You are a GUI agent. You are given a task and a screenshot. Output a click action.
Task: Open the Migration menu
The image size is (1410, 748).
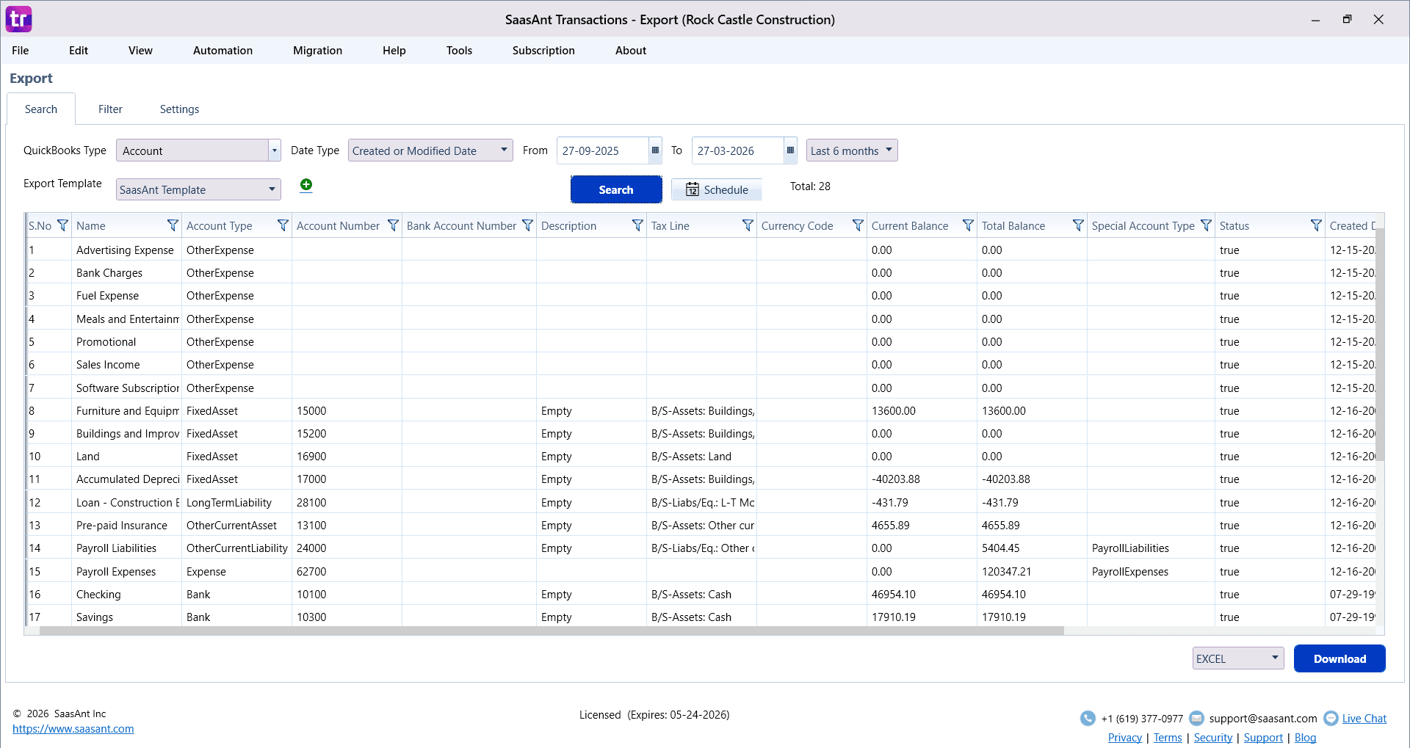pyautogui.click(x=317, y=50)
